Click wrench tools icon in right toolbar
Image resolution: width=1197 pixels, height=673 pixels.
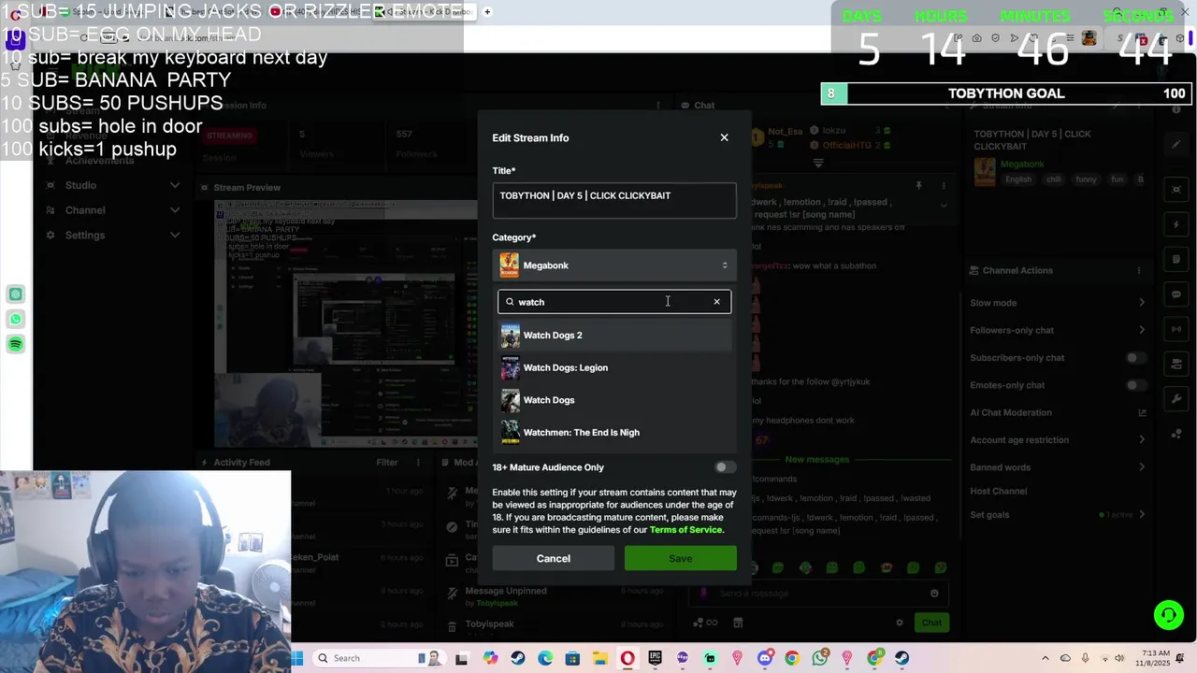click(x=1176, y=399)
